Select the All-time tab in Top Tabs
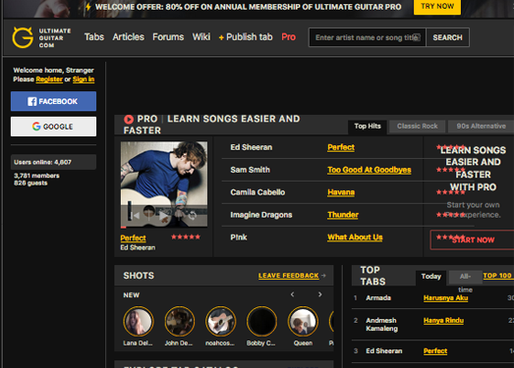Viewport: 514px width, 368px height. [x=465, y=277]
